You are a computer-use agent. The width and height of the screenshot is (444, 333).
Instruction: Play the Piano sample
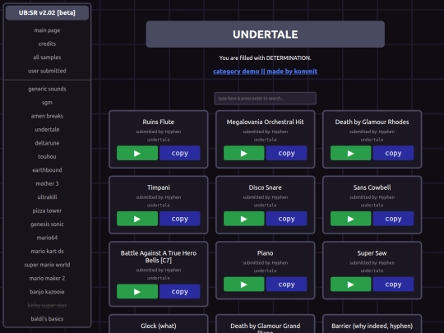point(244,284)
